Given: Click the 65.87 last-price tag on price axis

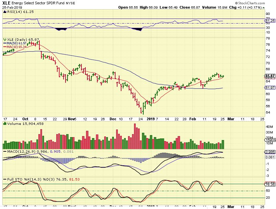Looking at the screenshot, I should pos(270,76).
